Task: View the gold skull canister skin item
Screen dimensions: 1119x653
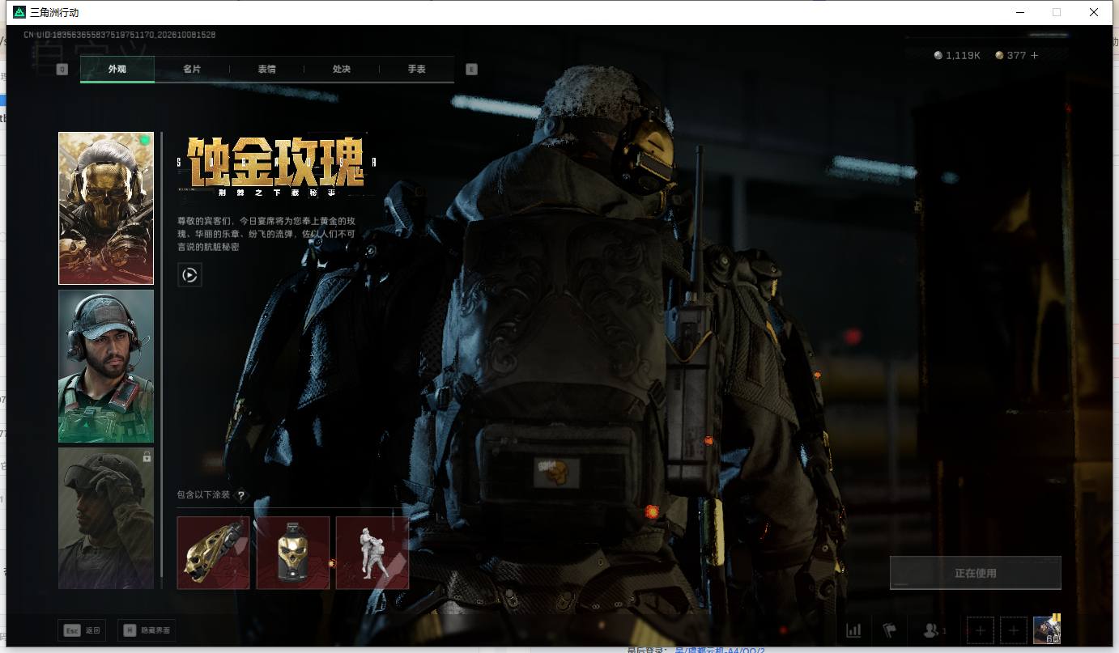Action: point(293,553)
